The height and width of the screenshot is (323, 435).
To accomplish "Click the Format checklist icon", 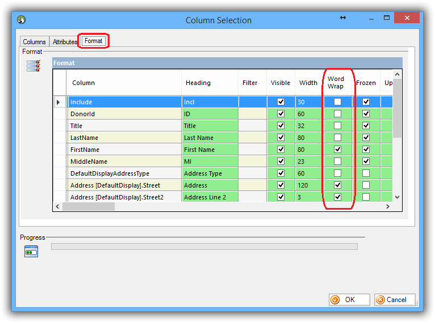I will [x=34, y=66].
